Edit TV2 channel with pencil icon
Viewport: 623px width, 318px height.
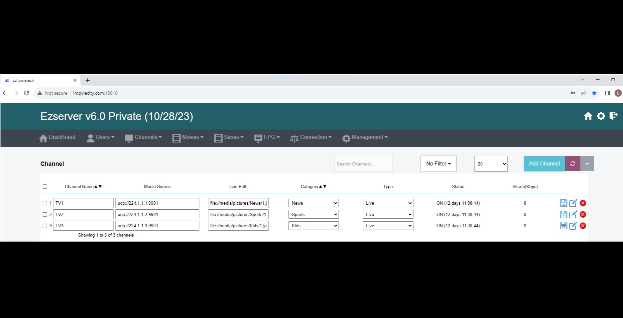(x=573, y=214)
